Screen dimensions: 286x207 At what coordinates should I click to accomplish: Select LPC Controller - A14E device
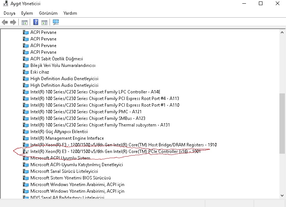coord(95,92)
